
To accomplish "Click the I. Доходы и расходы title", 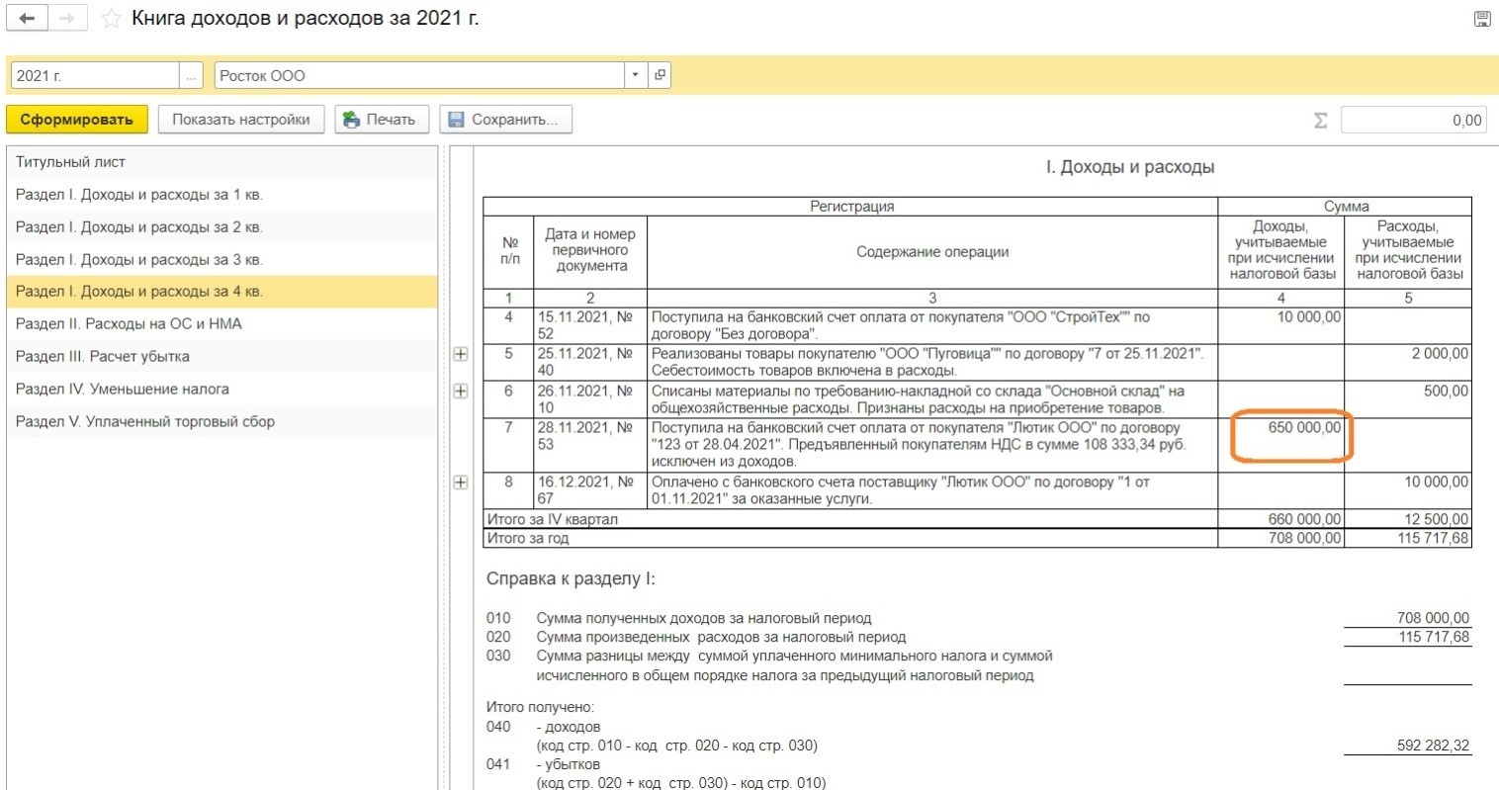I will click(x=1130, y=167).
